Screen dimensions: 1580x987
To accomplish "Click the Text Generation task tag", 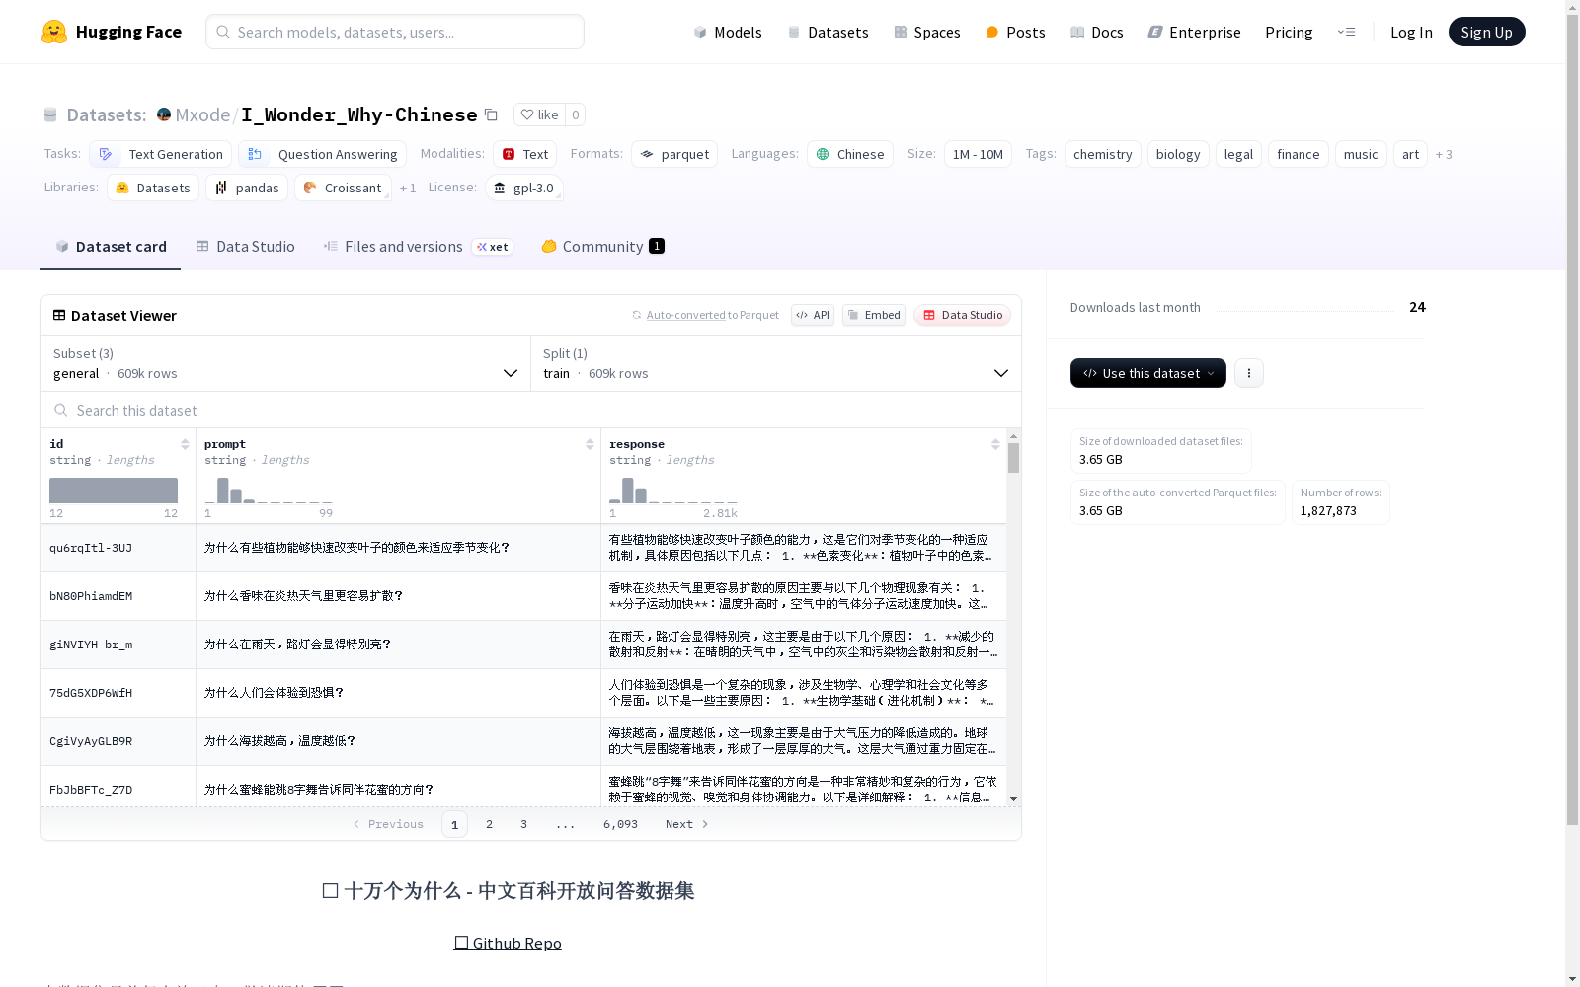I will pyautogui.click(x=160, y=154).
